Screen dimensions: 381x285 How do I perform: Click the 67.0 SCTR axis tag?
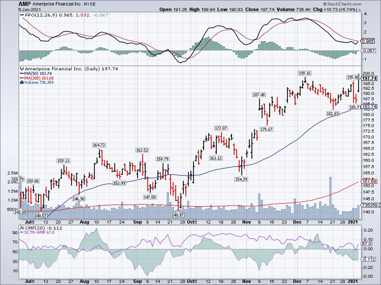coord(367,244)
